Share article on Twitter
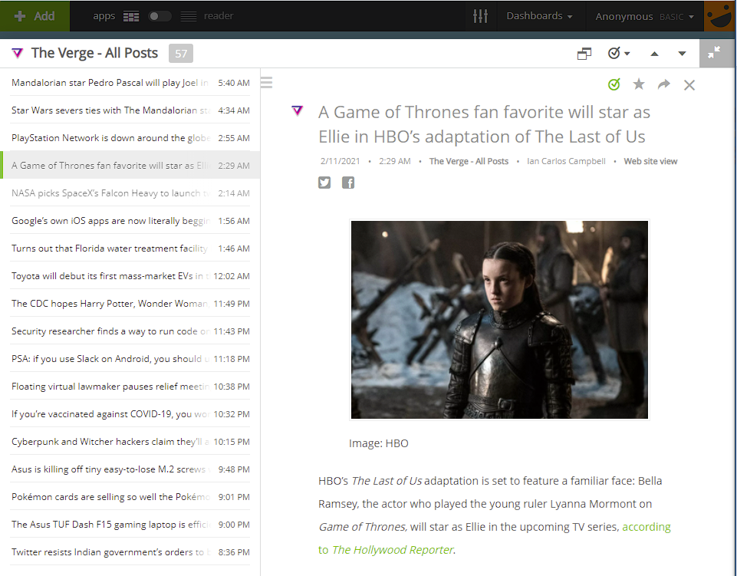The height and width of the screenshot is (576, 737). tap(324, 183)
